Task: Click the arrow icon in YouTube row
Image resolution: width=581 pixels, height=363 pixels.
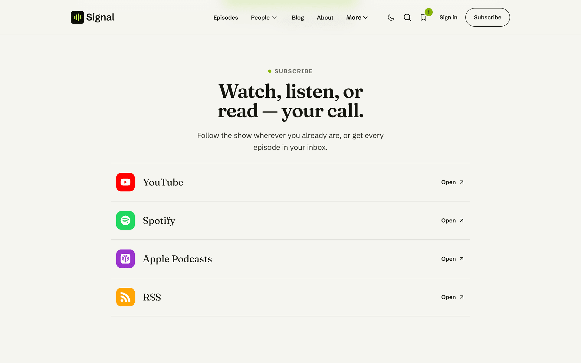Action: [461, 182]
